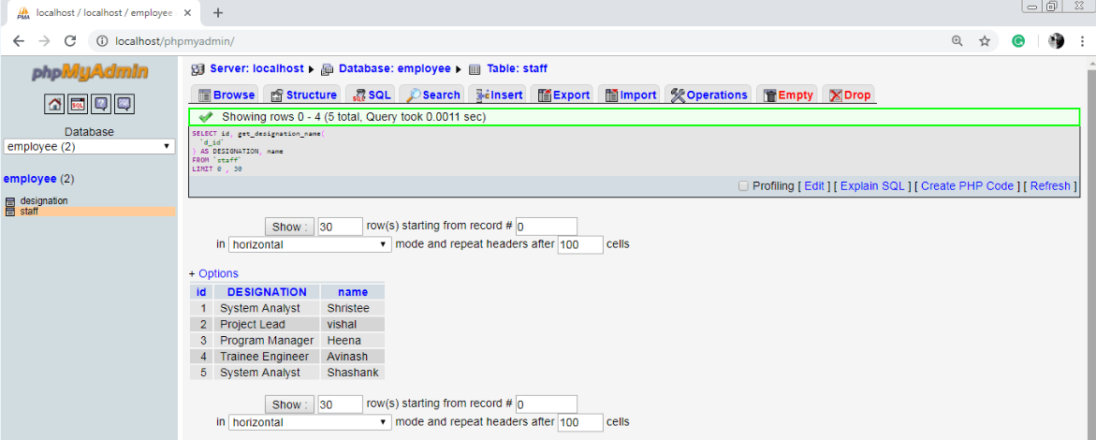Sort by the name column header

point(353,292)
